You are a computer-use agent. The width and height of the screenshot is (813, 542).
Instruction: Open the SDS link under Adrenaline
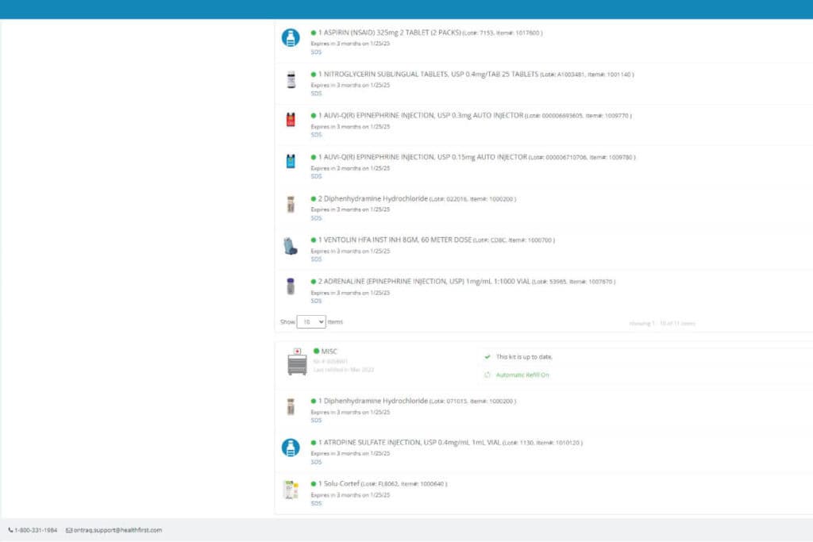coord(316,301)
